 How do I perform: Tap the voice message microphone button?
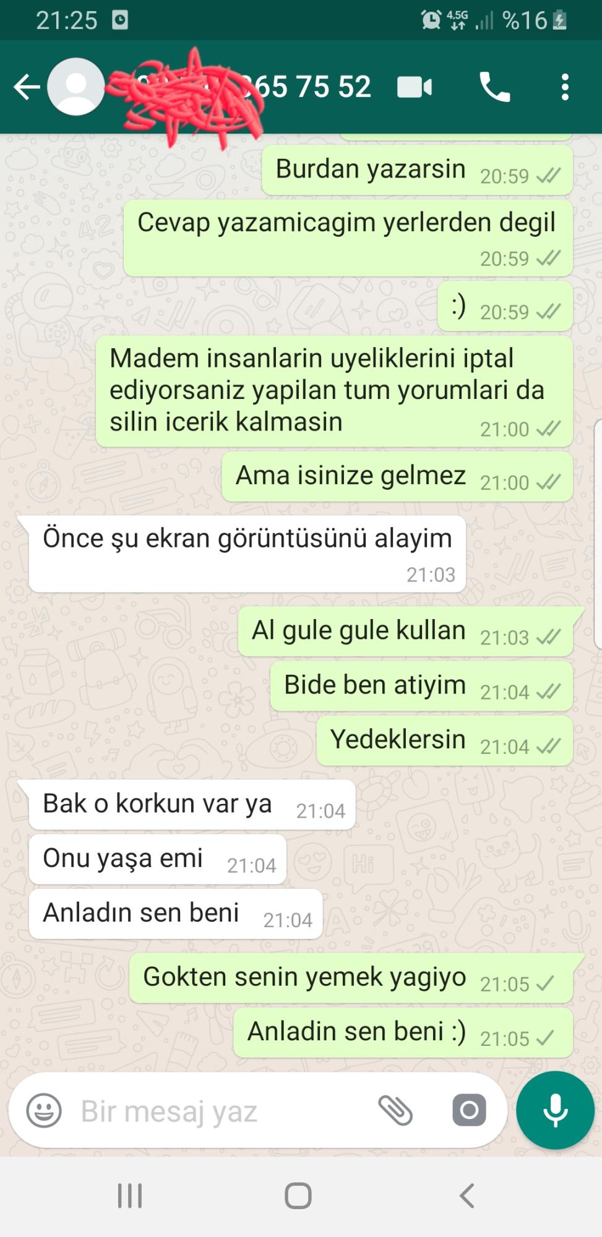point(555,1110)
